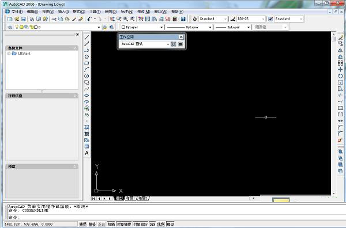Click the workspace settings icon in 工作空间 toolbar
The width and height of the screenshot is (346, 228).
[174, 44]
